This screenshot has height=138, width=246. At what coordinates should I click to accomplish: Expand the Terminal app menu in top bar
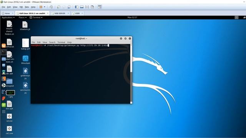pos(36,18)
